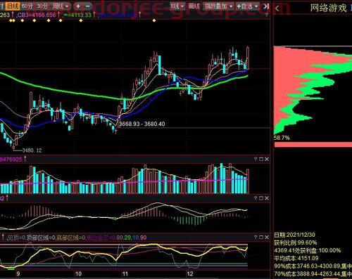Open help for the MACD indicator panel

[x=256, y=198]
